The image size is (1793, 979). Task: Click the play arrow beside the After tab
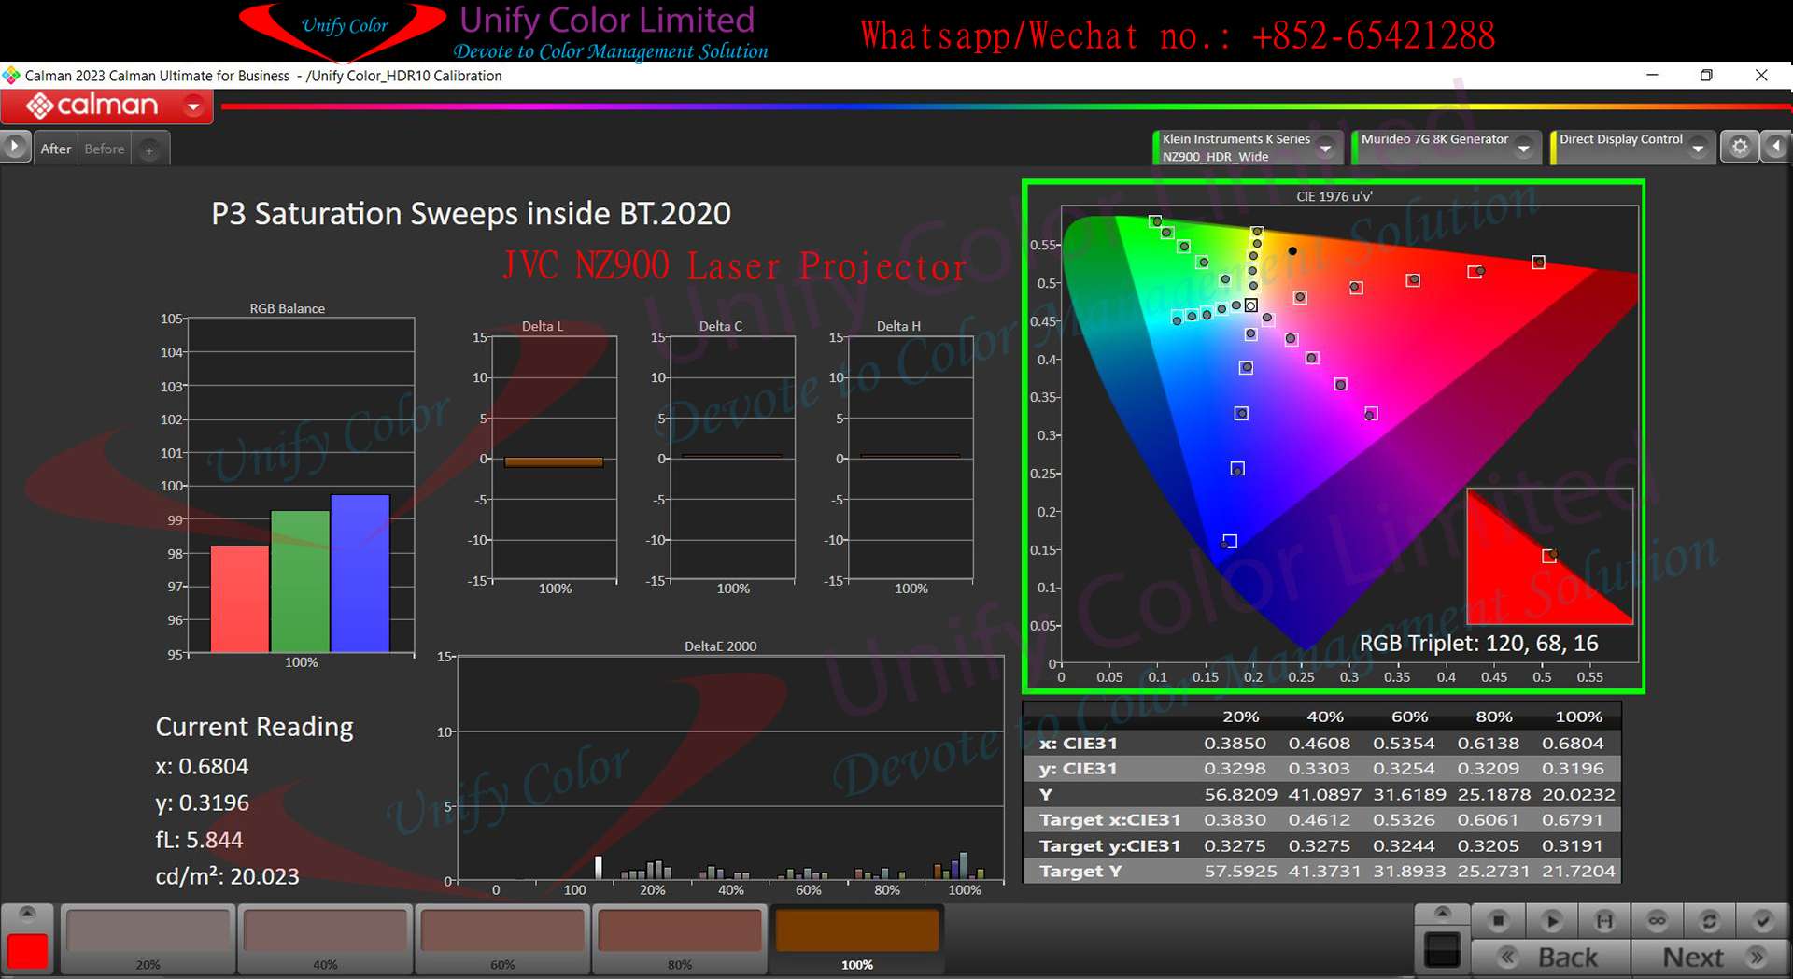point(14,148)
